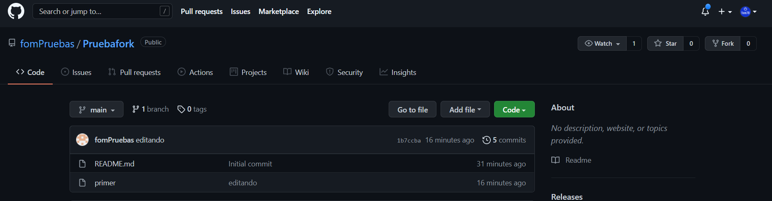Open Pull requests in the top navigation
This screenshot has width=772, height=201.
point(201,12)
